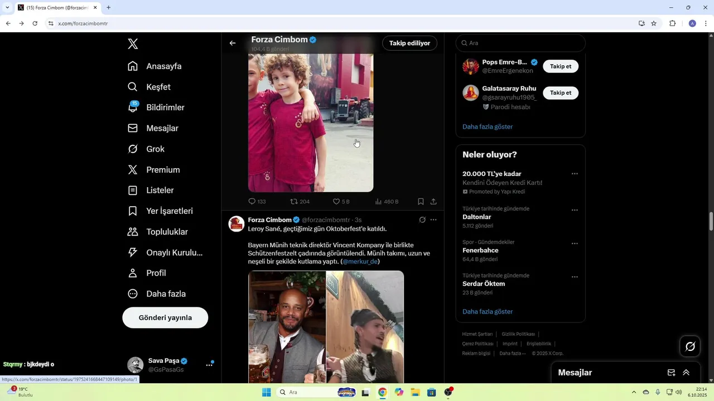Click Takip ediliyor button
Viewport: 714px width, 401px height.
click(x=409, y=43)
